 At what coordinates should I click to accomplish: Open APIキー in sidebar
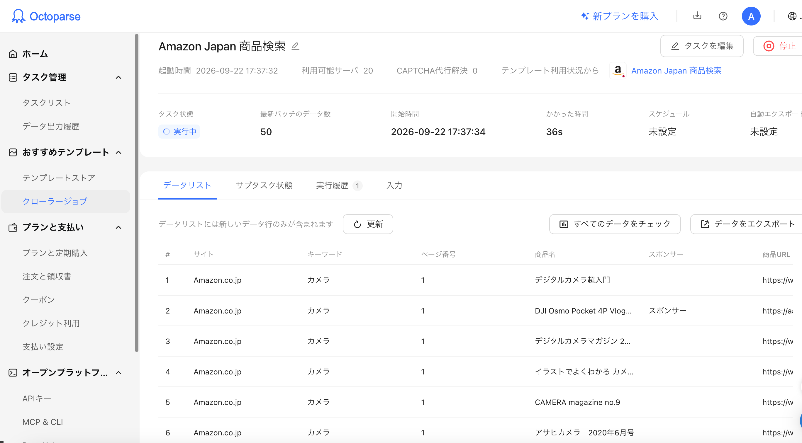tap(37, 398)
